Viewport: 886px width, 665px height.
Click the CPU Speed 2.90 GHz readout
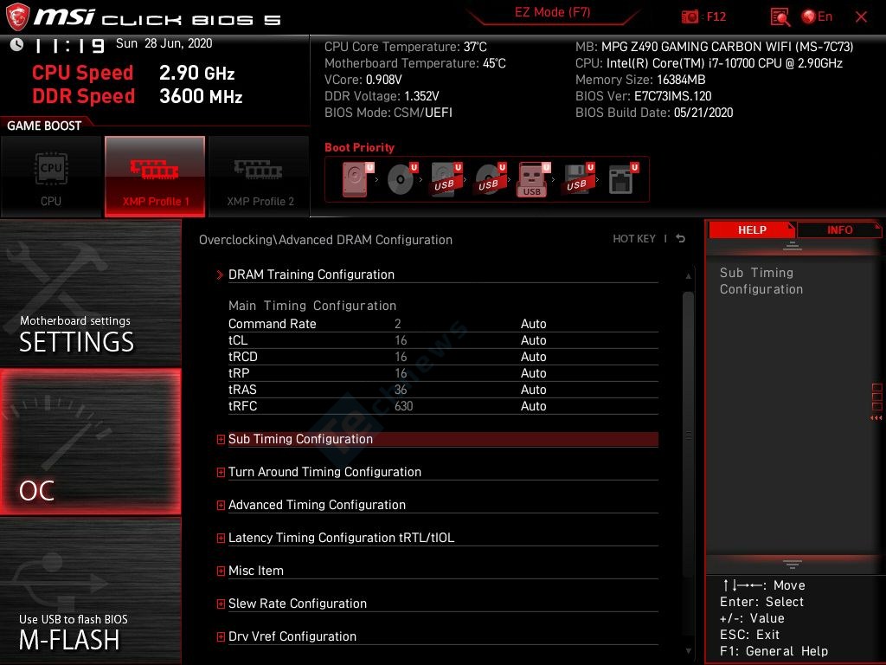click(132, 73)
